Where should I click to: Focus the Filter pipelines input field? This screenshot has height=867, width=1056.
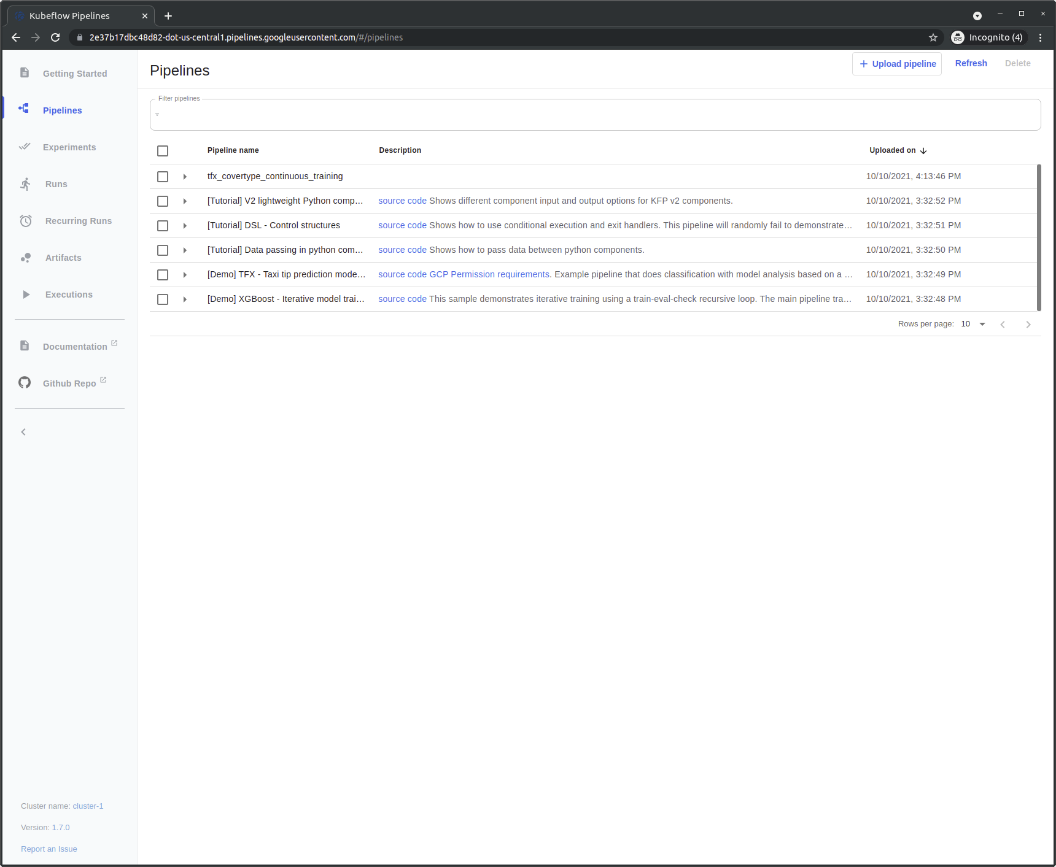(x=596, y=115)
